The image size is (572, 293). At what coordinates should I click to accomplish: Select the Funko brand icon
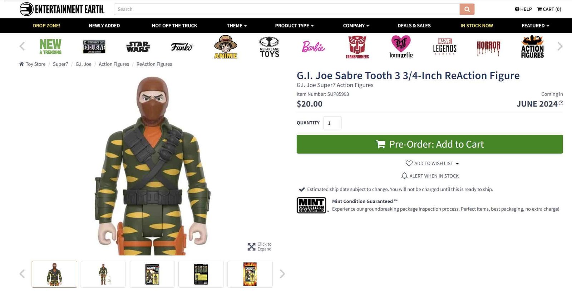(182, 46)
